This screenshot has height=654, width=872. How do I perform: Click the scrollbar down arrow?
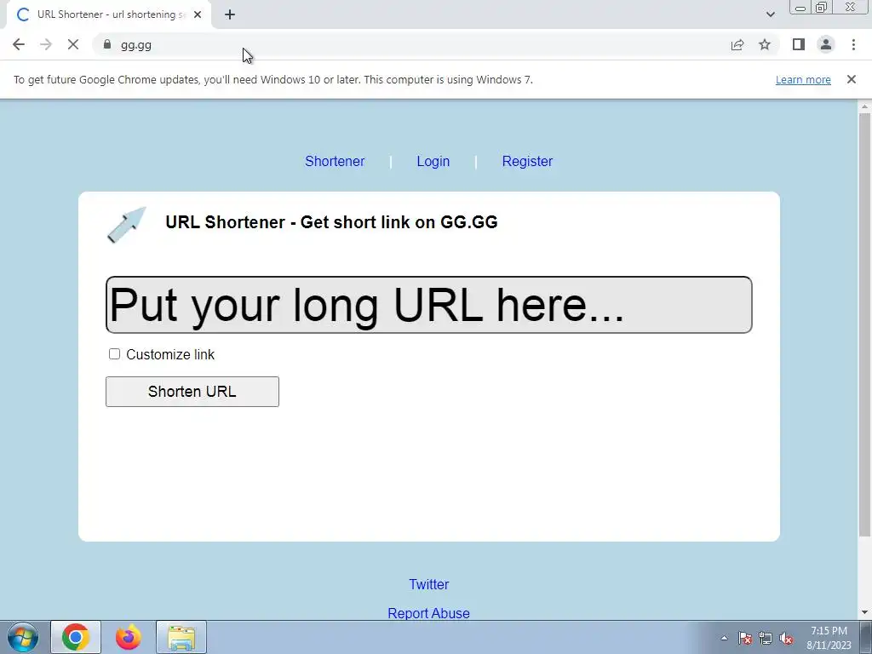point(864,612)
